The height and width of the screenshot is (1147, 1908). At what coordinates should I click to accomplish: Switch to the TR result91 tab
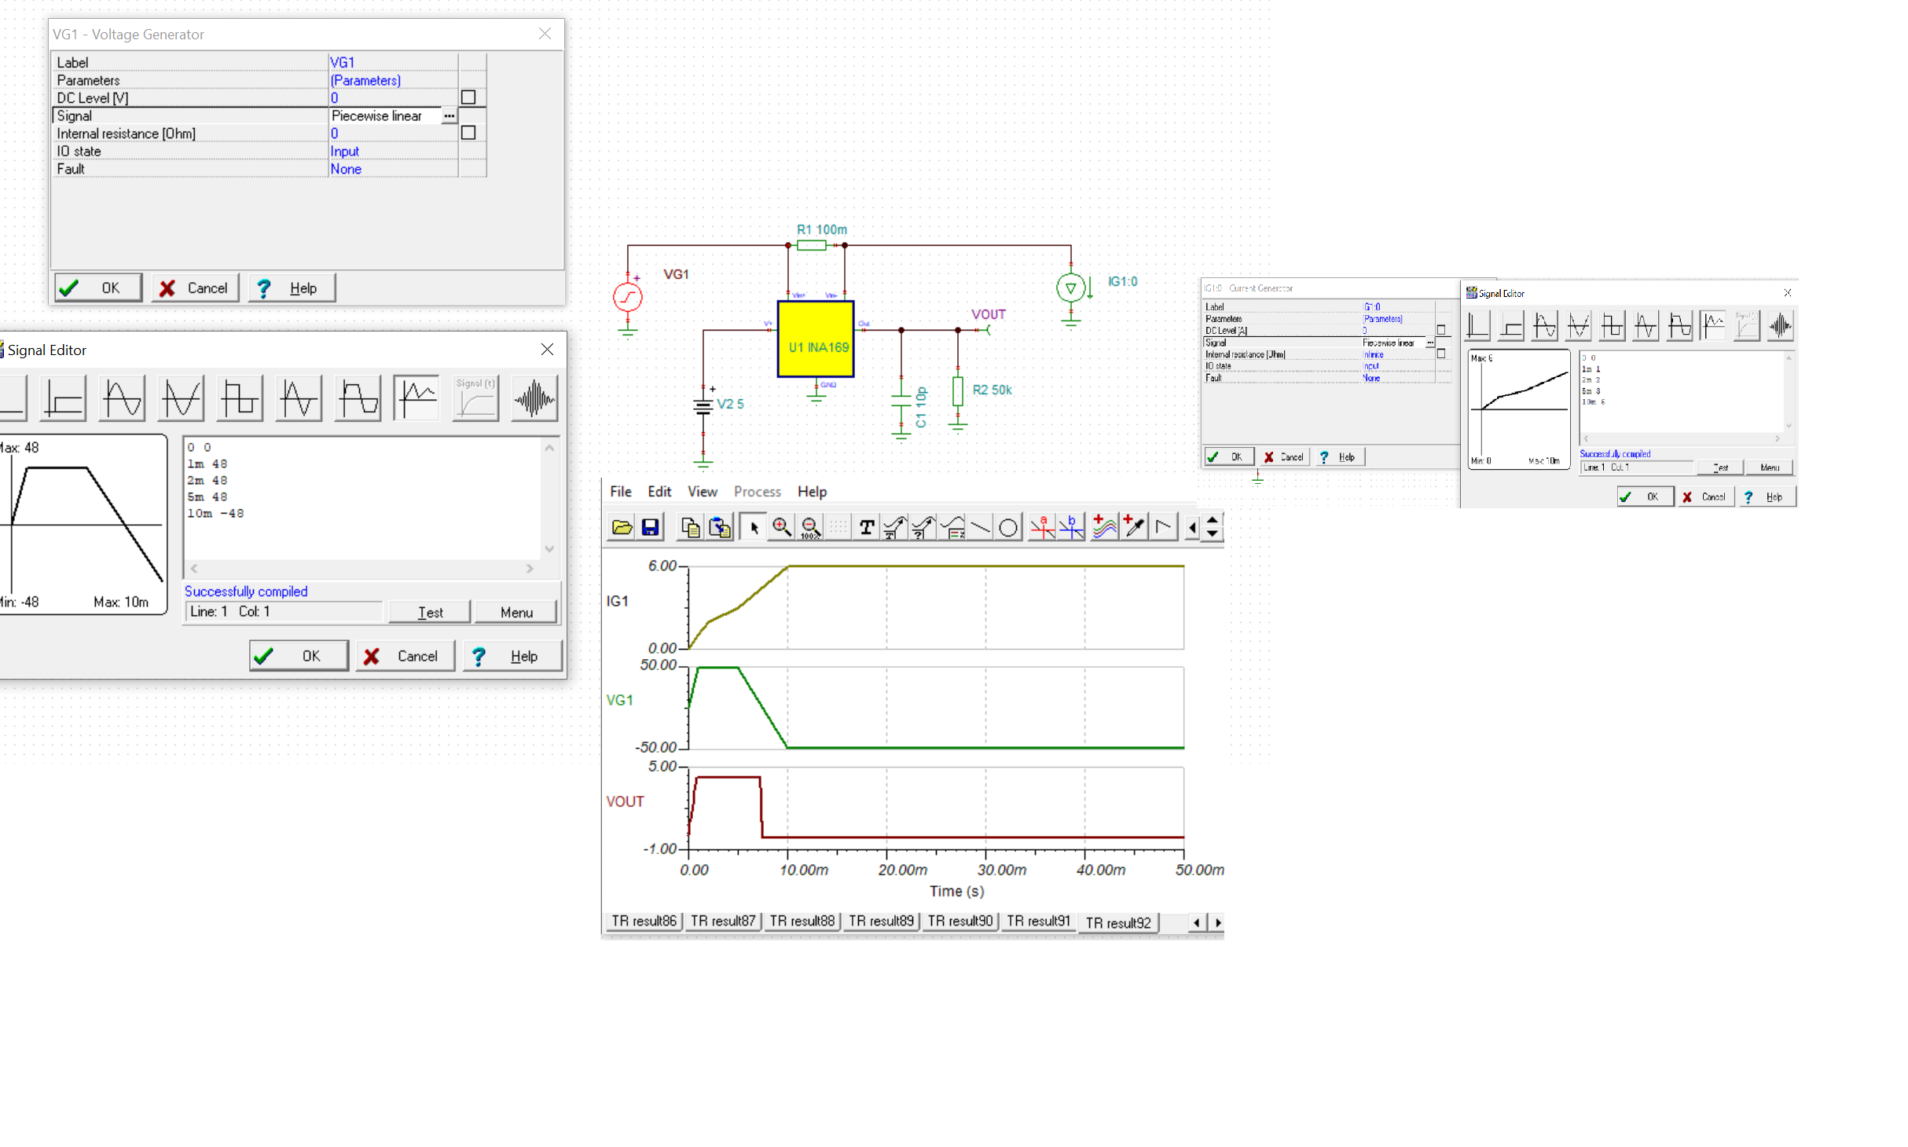coord(1039,922)
